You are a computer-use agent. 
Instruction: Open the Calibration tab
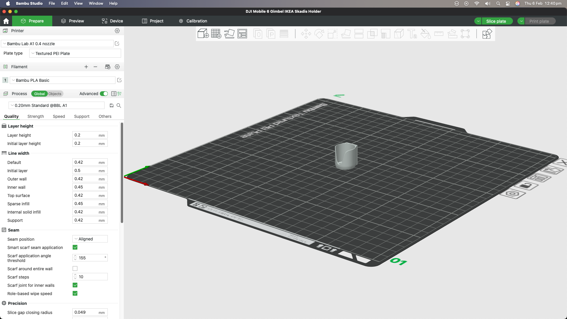(193, 21)
